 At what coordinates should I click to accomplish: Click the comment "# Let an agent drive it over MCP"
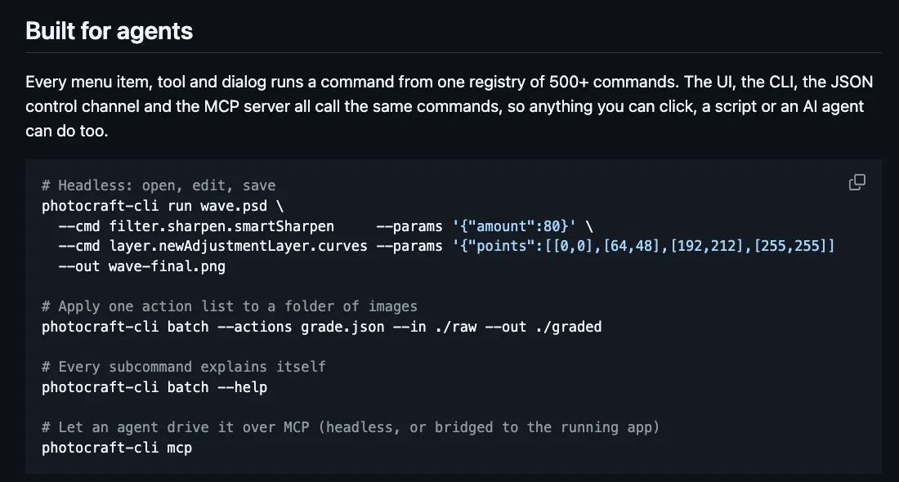(351, 427)
